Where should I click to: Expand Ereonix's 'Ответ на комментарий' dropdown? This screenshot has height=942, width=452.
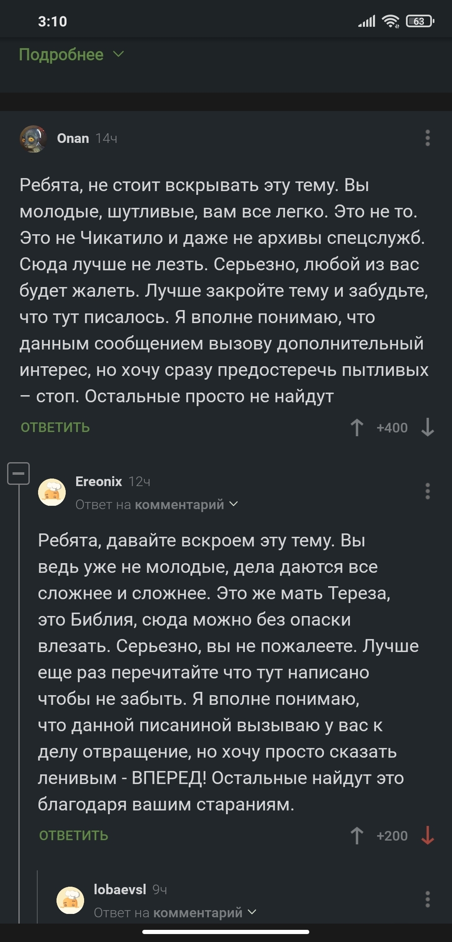tap(157, 505)
